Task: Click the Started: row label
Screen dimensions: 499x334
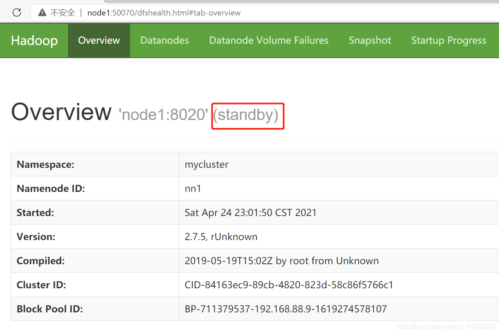Action: pos(35,213)
